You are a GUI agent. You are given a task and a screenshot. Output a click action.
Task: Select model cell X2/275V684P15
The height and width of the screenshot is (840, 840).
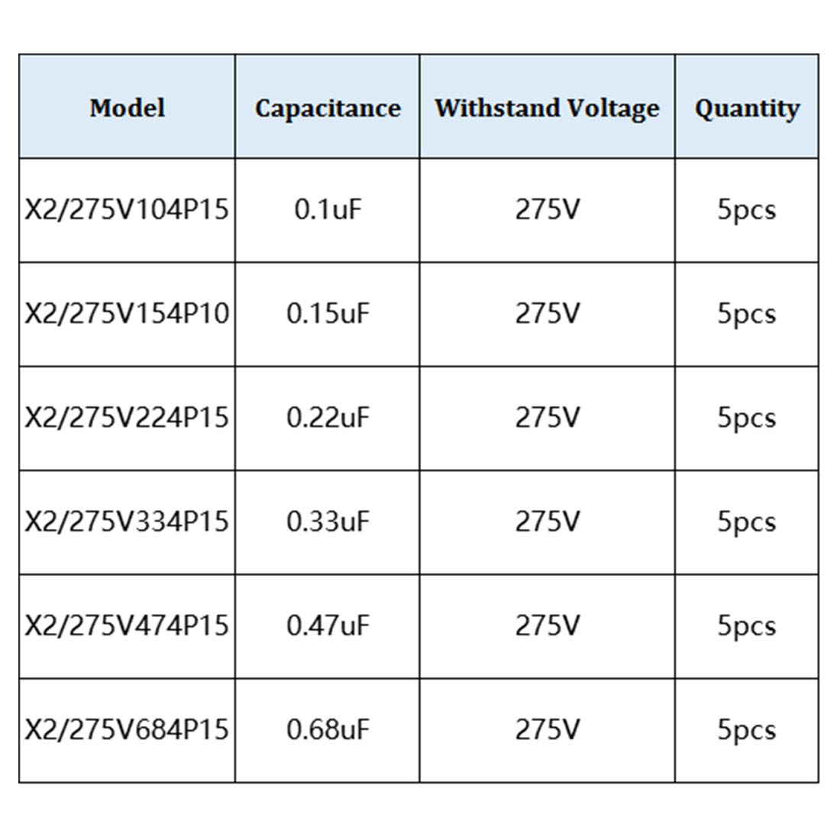tap(127, 729)
